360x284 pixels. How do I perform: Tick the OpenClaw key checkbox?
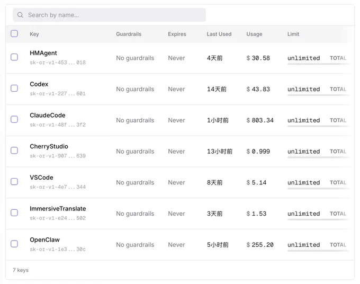(x=14, y=244)
